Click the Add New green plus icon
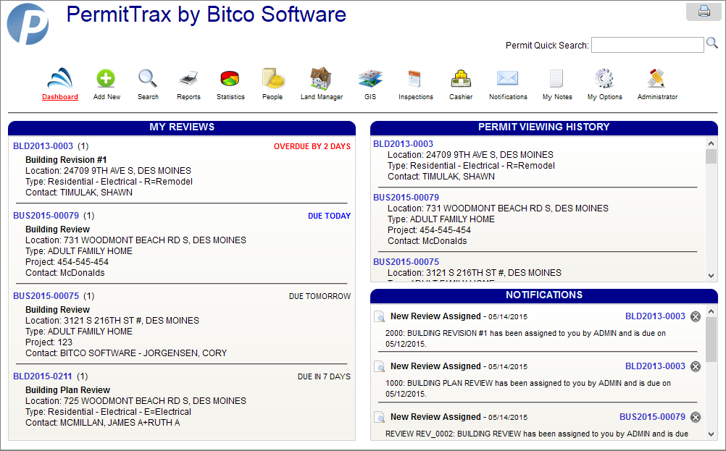726x451 pixels. [106, 78]
